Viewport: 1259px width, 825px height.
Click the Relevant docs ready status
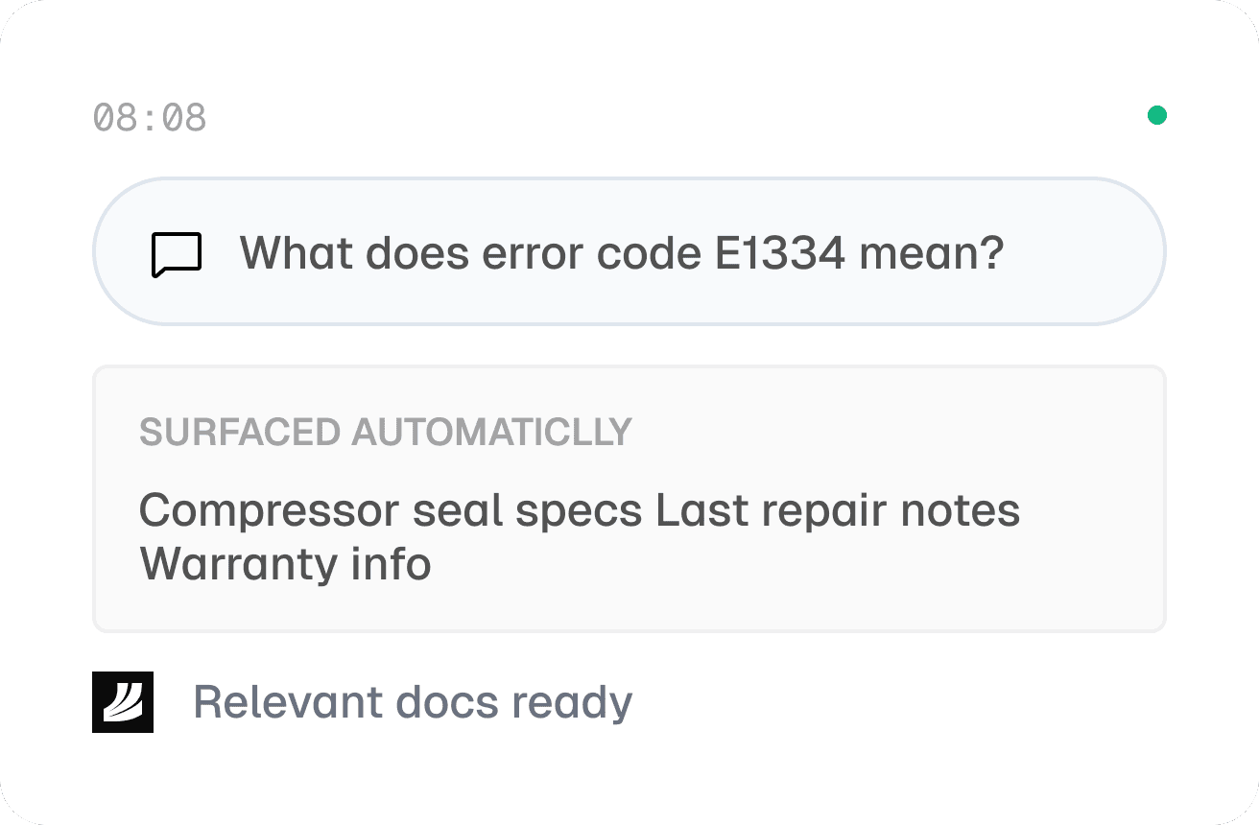(413, 702)
